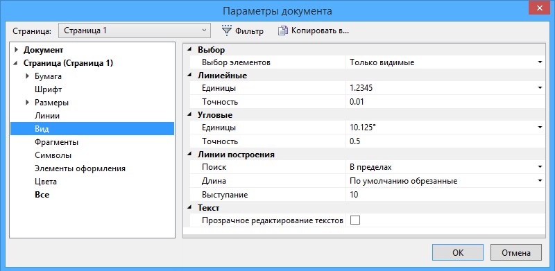This screenshot has height=271, width=555.
Task: Expand the Бумага tree node
Action: (27, 76)
